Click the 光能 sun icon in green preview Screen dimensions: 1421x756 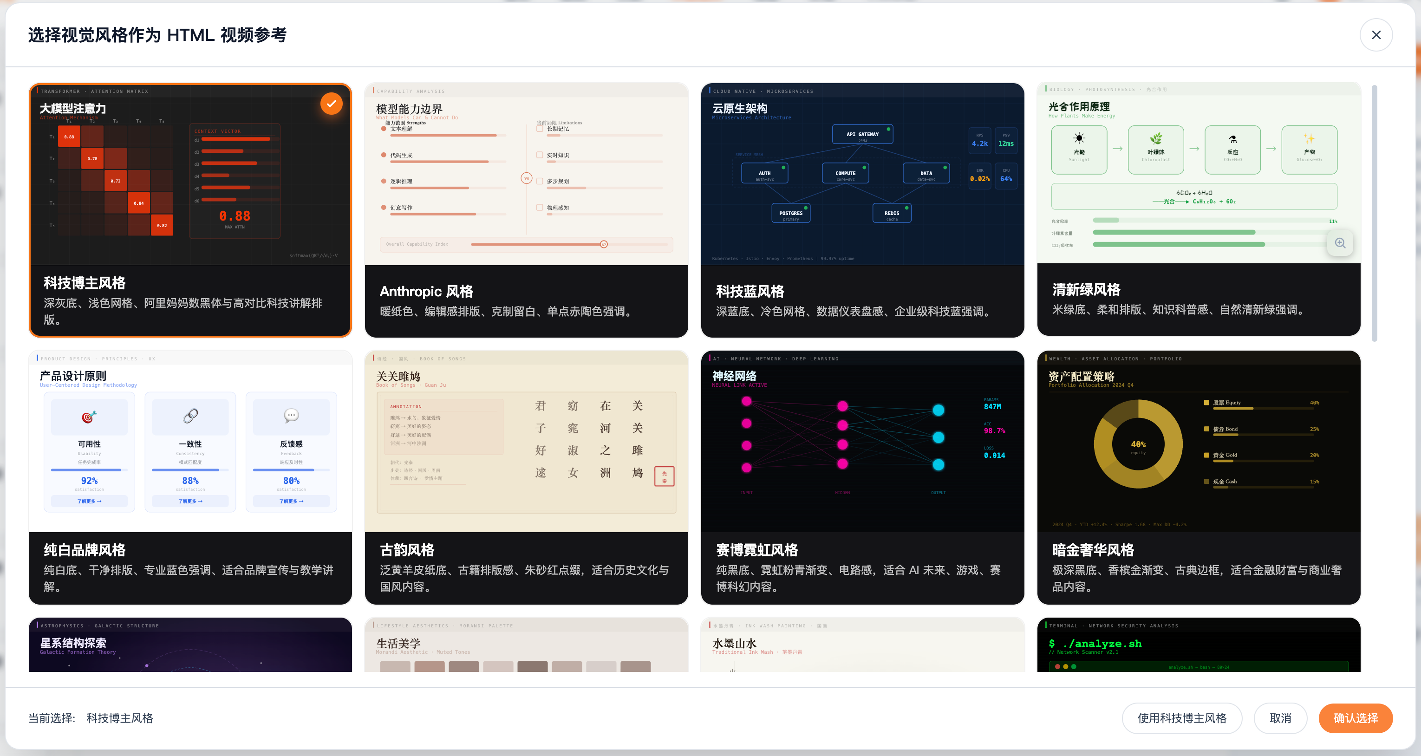coord(1079,138)
